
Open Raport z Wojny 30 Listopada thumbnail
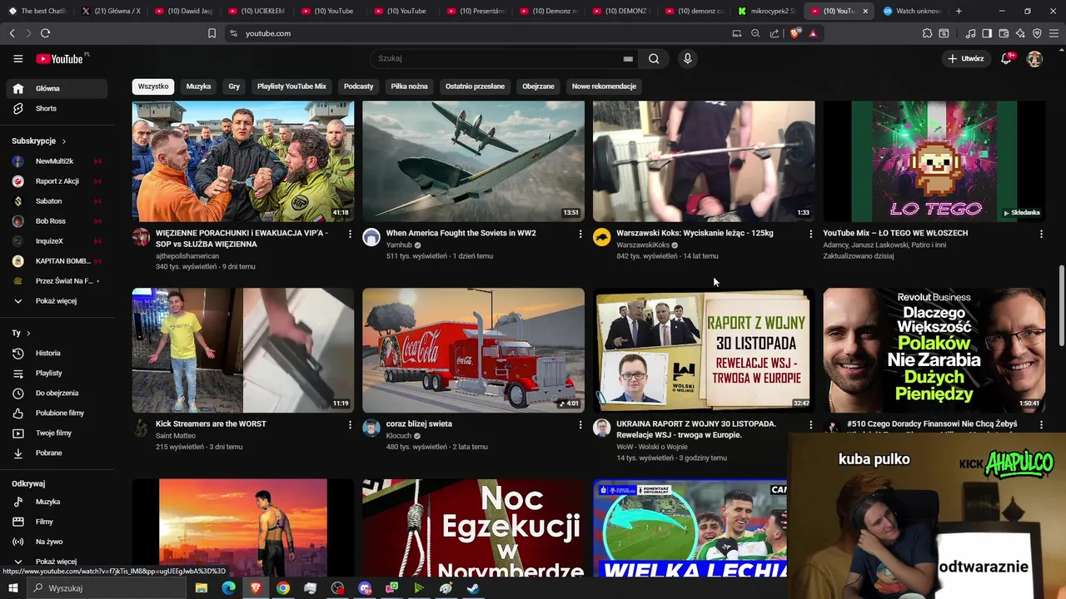click(704, 350)
